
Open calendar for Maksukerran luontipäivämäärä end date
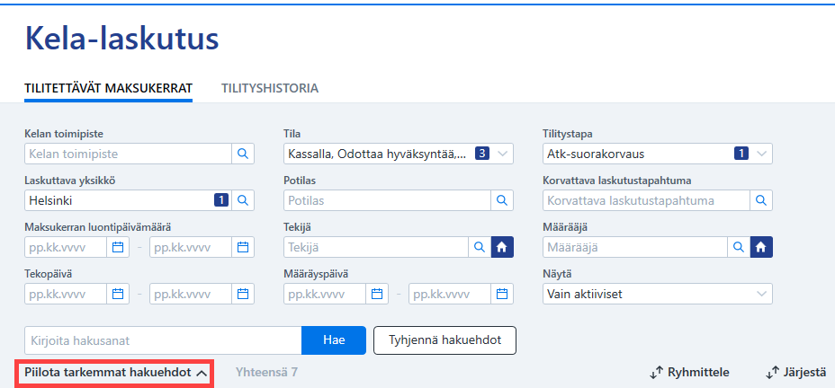[243, 247]
